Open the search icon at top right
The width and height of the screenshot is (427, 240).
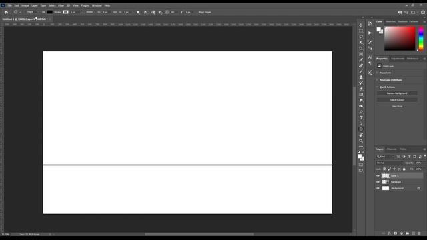coord(406,12)
